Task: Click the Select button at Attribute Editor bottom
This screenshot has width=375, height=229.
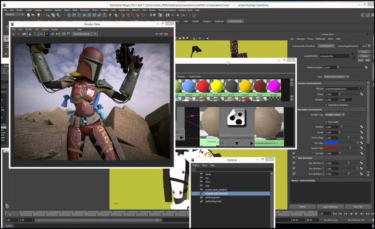Action: (x=302, y=207)
